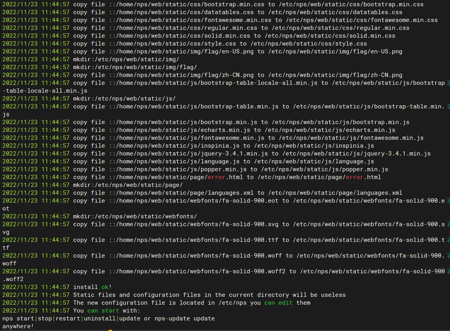The height and width of the screenshot is (331, 450).
Task: Click the word 'stop' in nps command line
Action: 45,318
